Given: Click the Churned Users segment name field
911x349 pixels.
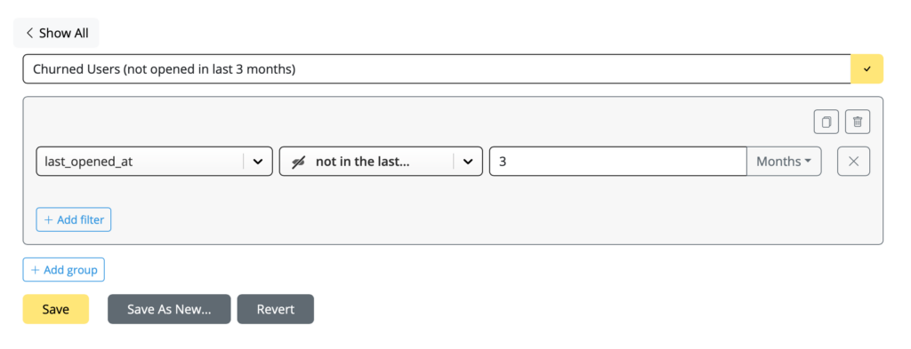Looking at the screenshot, I should click(x=437, y=69).
